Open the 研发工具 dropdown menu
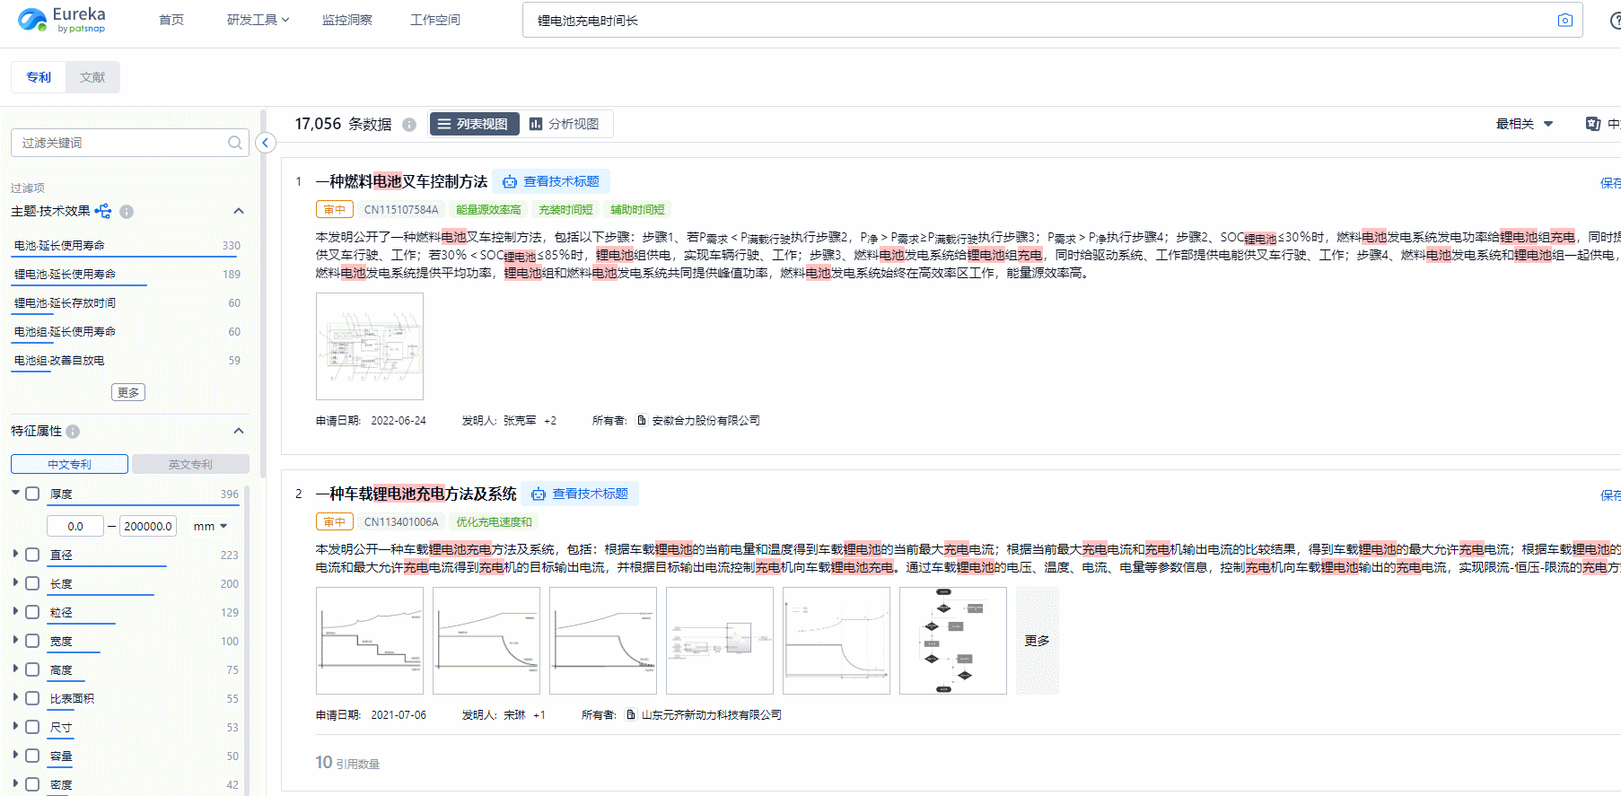The width and height of the screenshot is (1621, 796). pyautogui.click(x=258, y=20)
